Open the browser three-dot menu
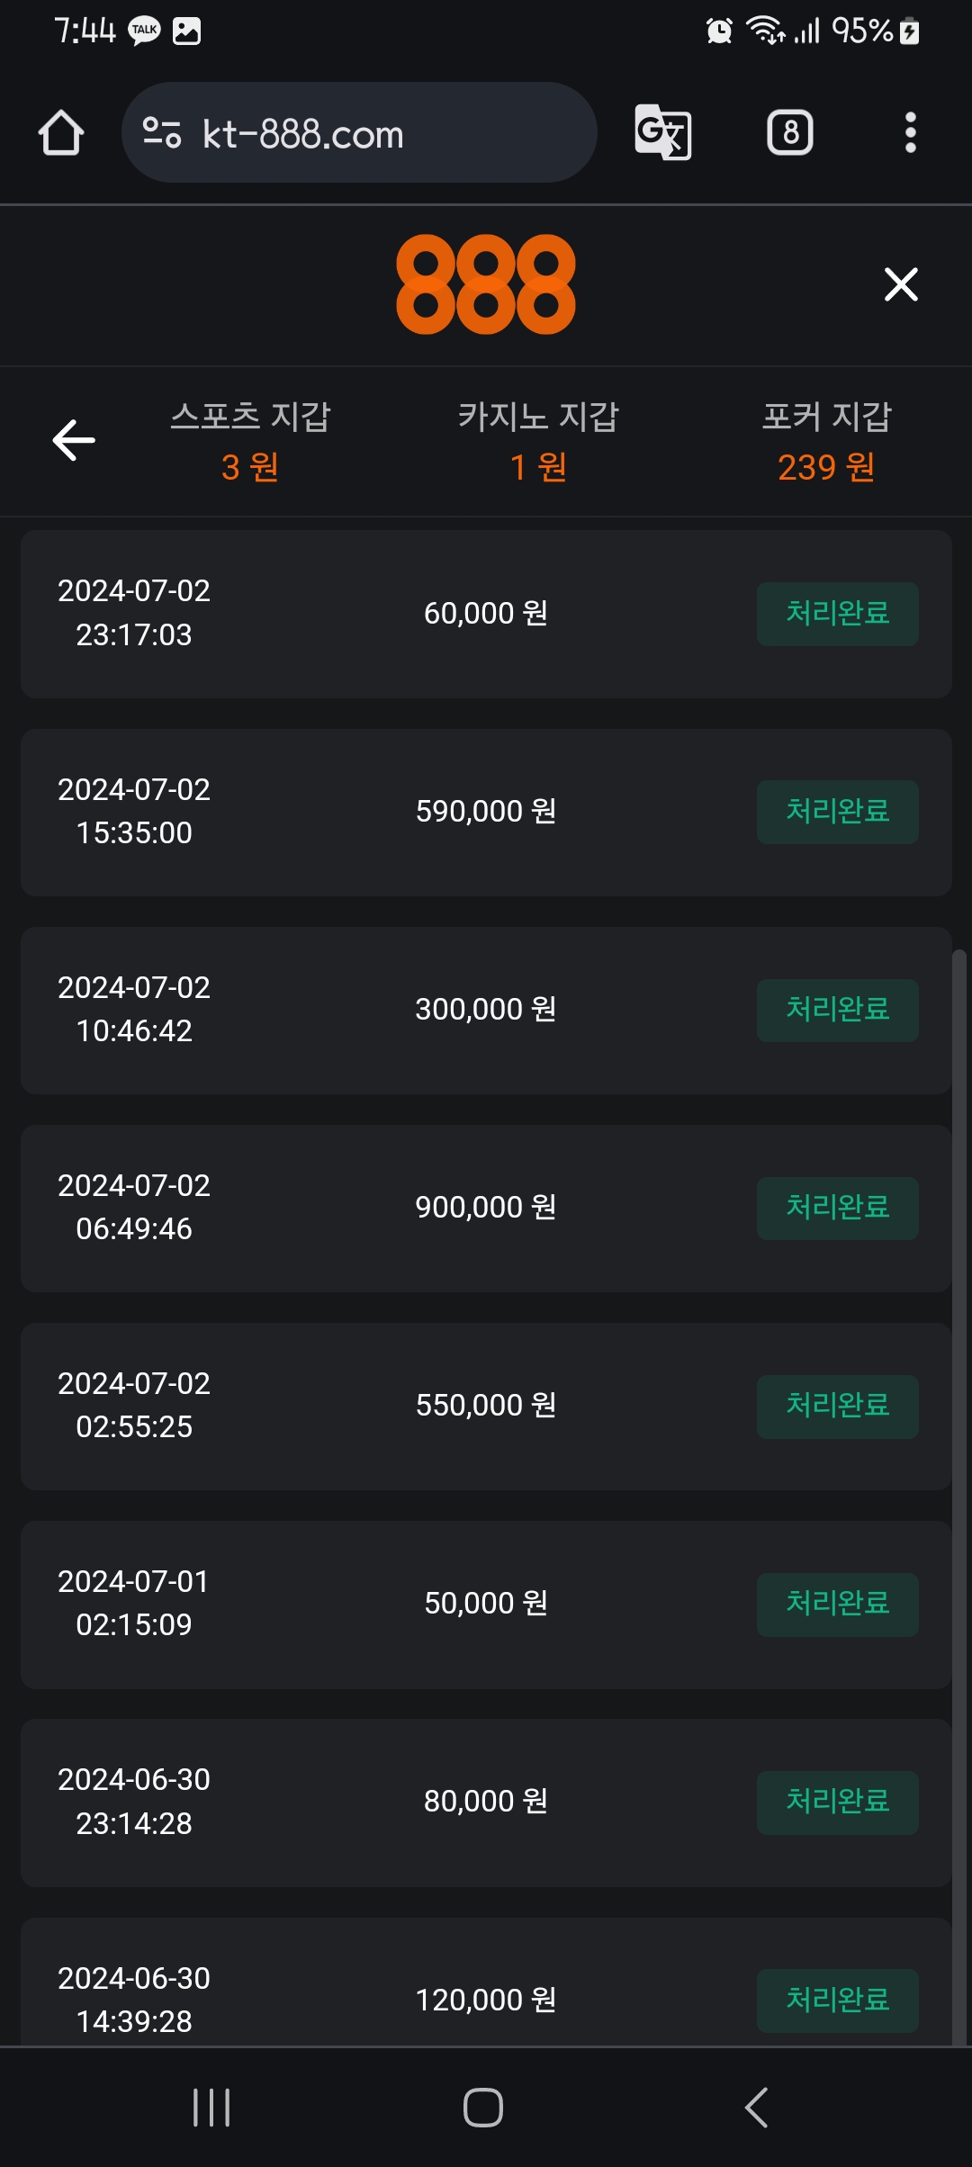Image resolution: width=972 pixels, height=2167 pixels. [x=910, y=133]
